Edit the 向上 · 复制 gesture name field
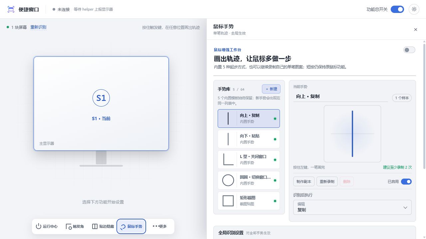 (x=340, y=97)
